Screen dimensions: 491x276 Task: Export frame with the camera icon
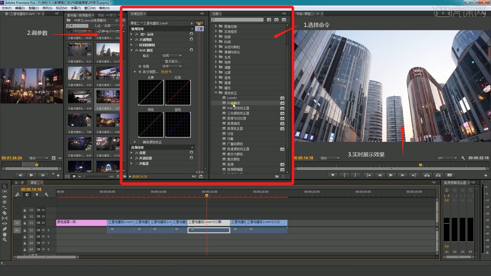click(450, 175)
